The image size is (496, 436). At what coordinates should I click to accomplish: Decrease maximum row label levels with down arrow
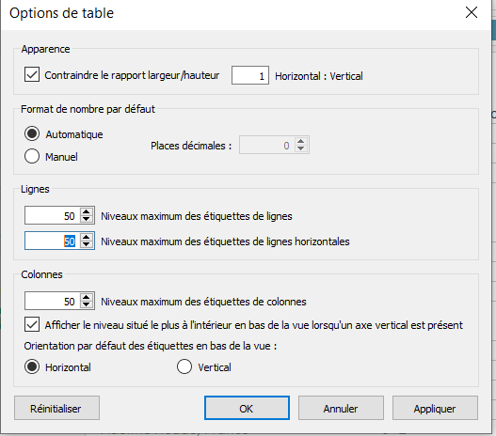86,219
